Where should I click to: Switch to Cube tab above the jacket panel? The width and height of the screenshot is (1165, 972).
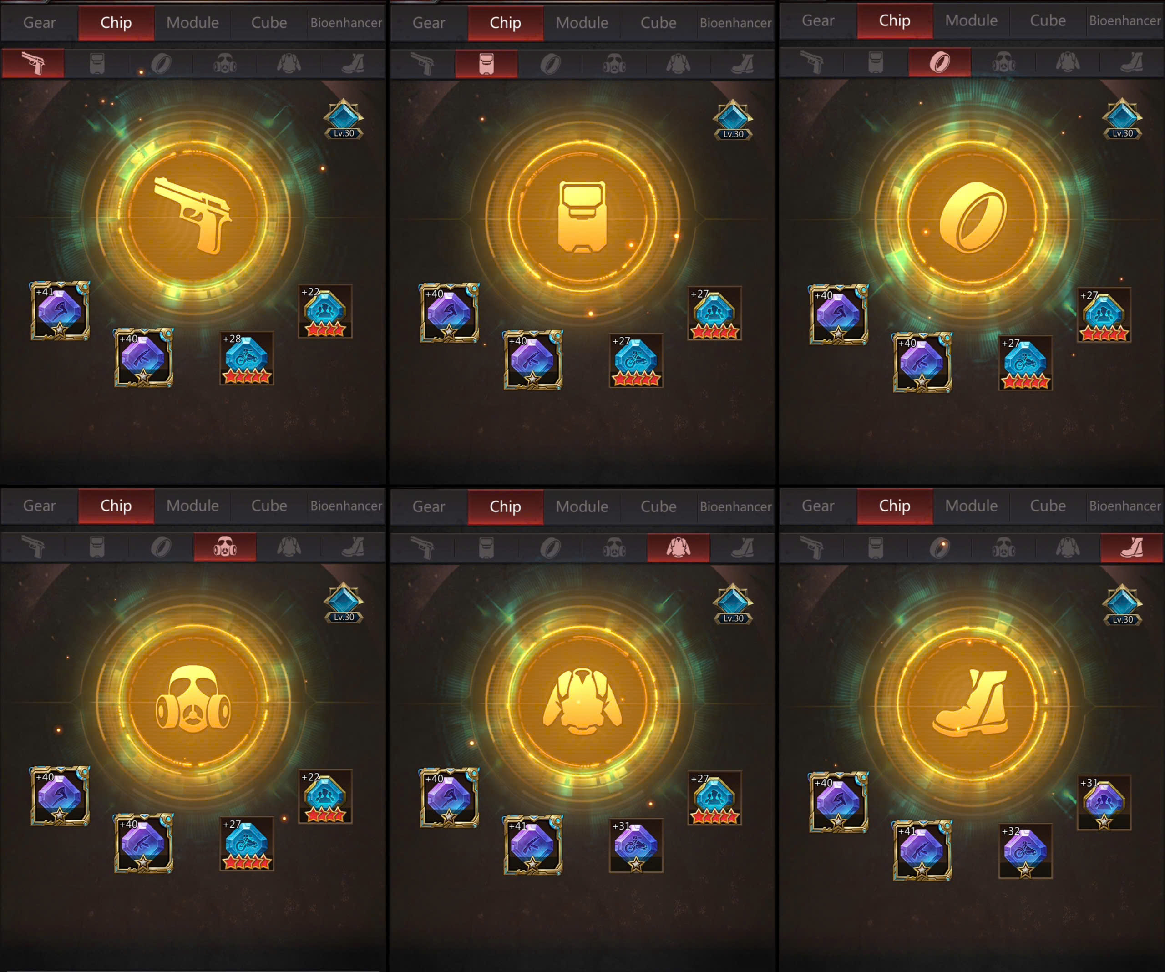658,506
